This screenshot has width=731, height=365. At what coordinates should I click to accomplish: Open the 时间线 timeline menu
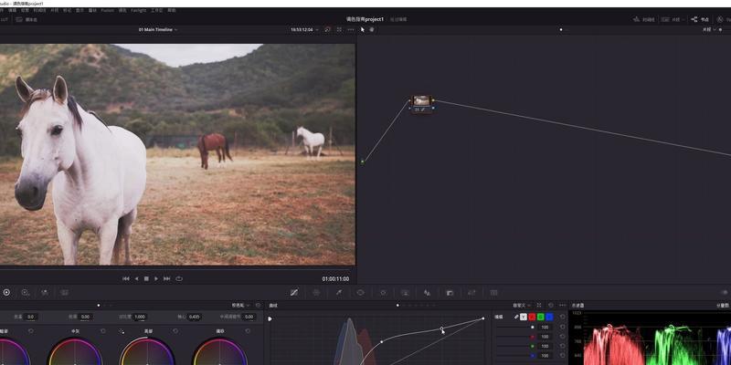pos(39,10)
